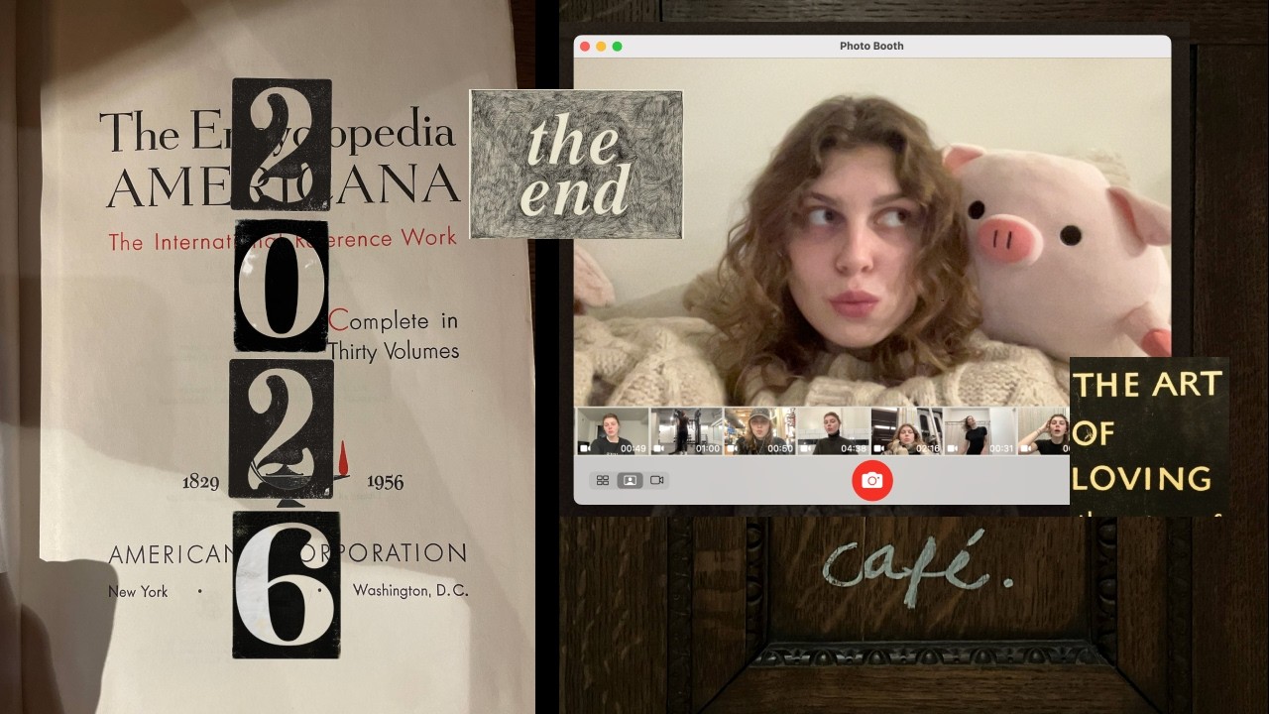Open the 04:38 video clip thumbnail
1269x714 pixels.
833,431
